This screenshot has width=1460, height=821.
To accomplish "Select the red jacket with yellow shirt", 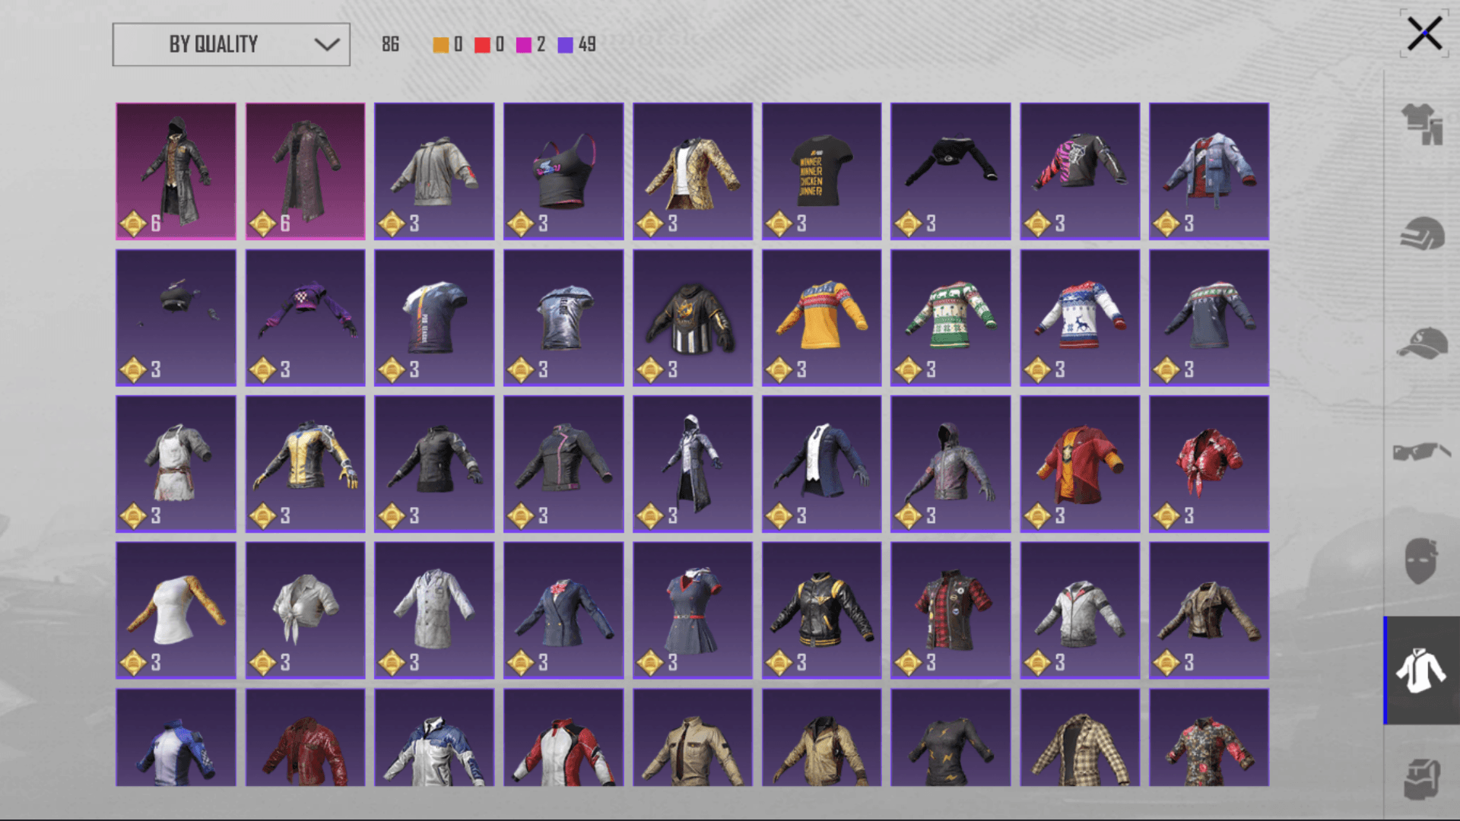I will pyautogui.click(x=1080, y=464).
